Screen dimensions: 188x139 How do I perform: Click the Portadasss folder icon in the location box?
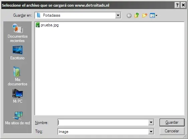[x=39, y=15]
